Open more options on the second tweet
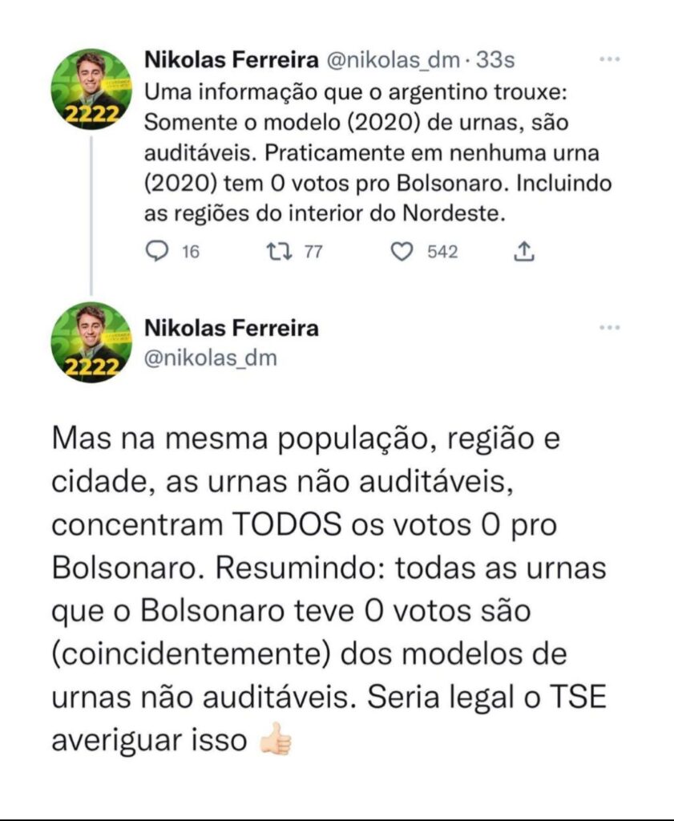674x821 pixels. click(609, 328)
